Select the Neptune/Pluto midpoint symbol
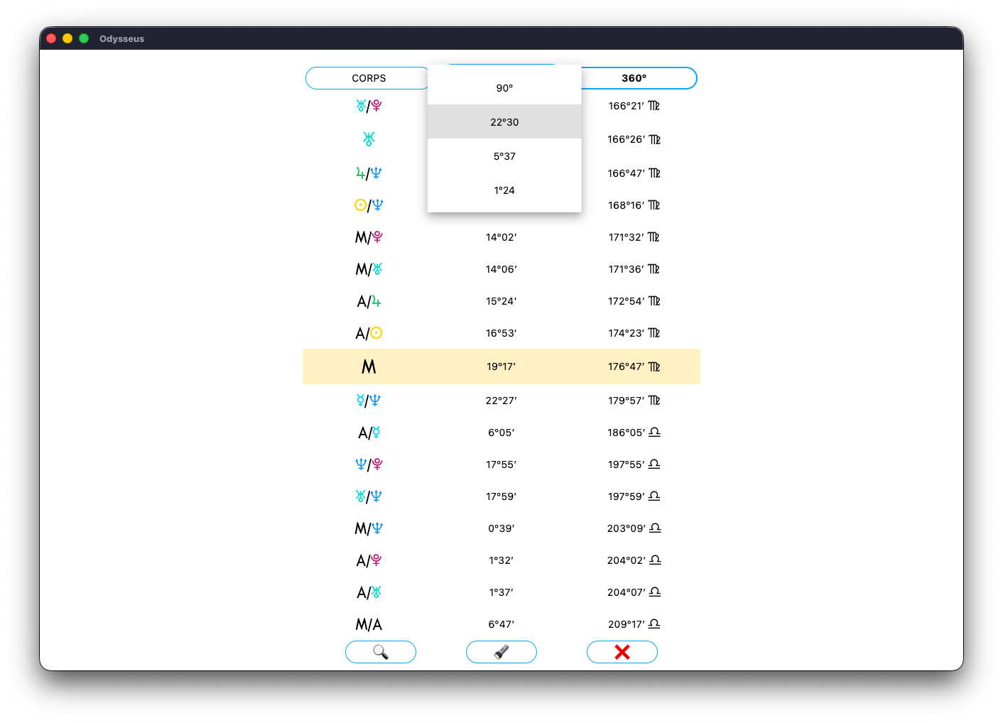This screenshot has width=1003, height=723. pyautogui.click(x=369, y=464)
